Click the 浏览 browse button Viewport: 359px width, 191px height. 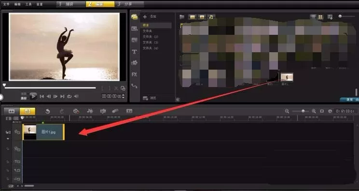tap(149, 98)
